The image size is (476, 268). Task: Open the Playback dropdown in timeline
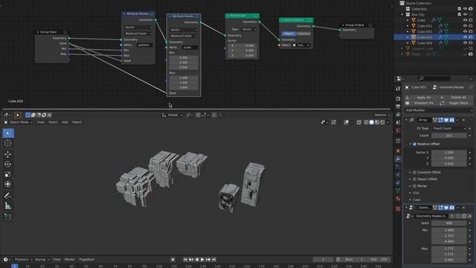[x=23, y=260]
